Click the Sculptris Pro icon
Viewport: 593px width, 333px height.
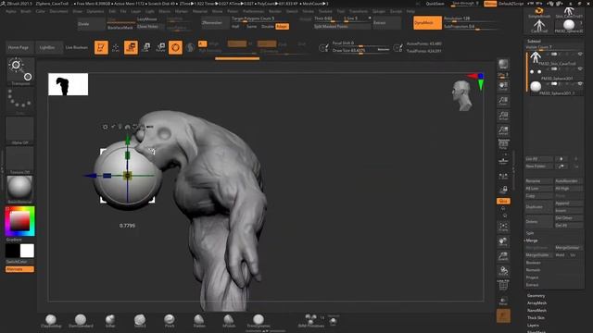click(190, 47)
